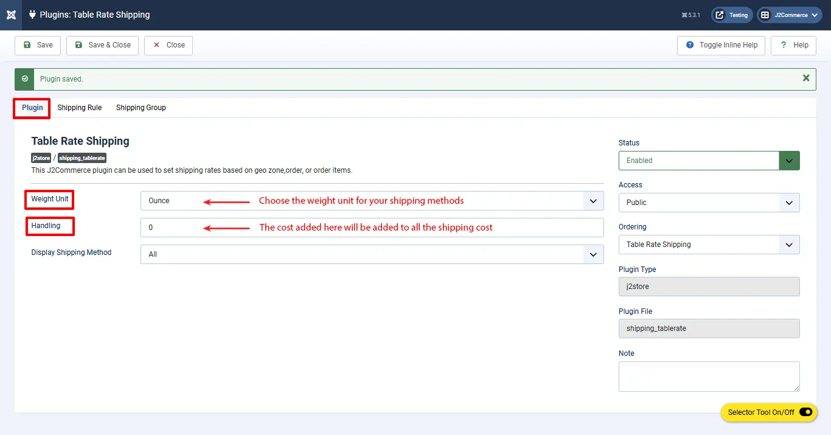The height and width of the screenshot is (435, 831).
Task: Click the Plugin Type j2store field
Action: coord(709,287)
